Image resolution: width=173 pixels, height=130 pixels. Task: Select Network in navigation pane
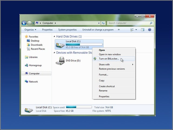(x=33, y=82)
